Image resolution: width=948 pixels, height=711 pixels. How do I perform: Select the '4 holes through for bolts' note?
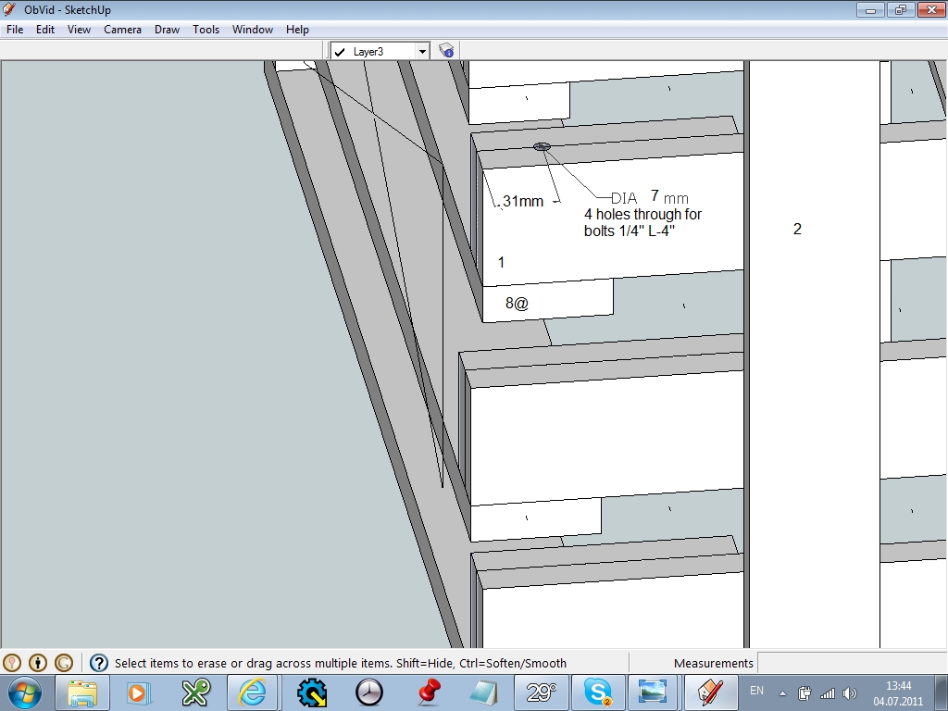(x=642, y=222)
